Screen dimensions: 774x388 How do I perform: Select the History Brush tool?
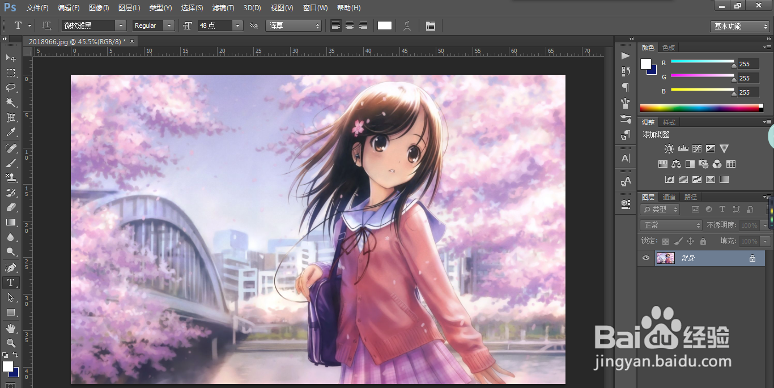[11, 193]
